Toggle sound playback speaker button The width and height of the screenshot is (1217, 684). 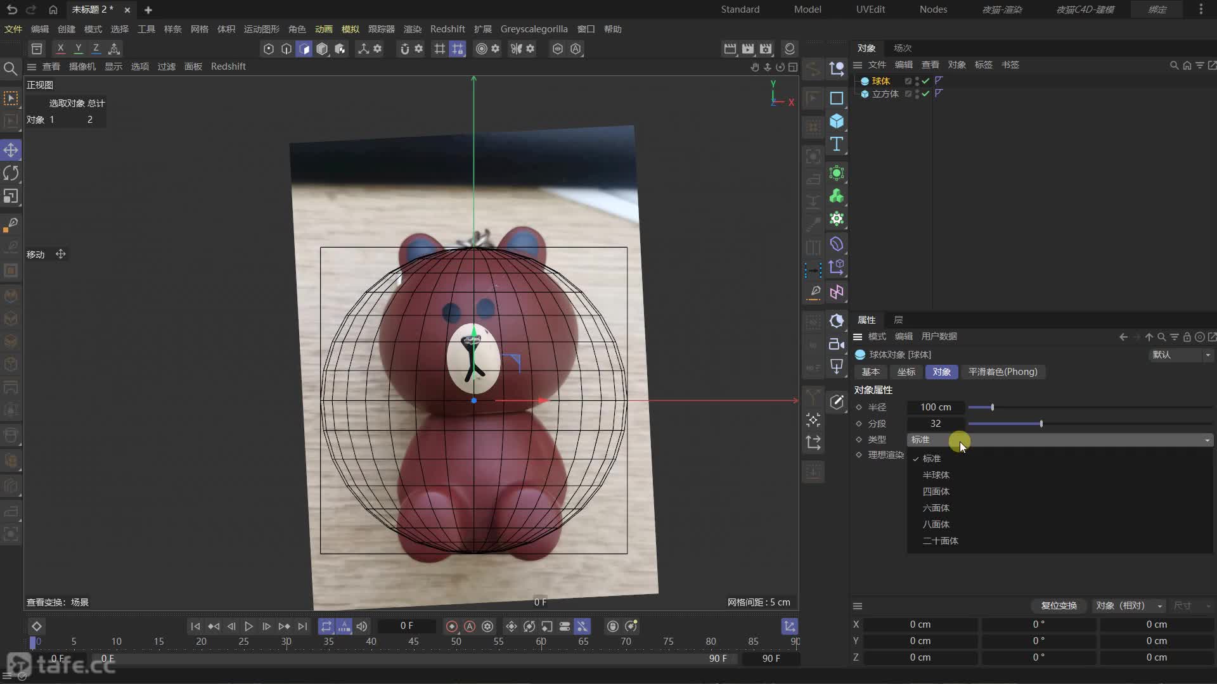[362, 626]
